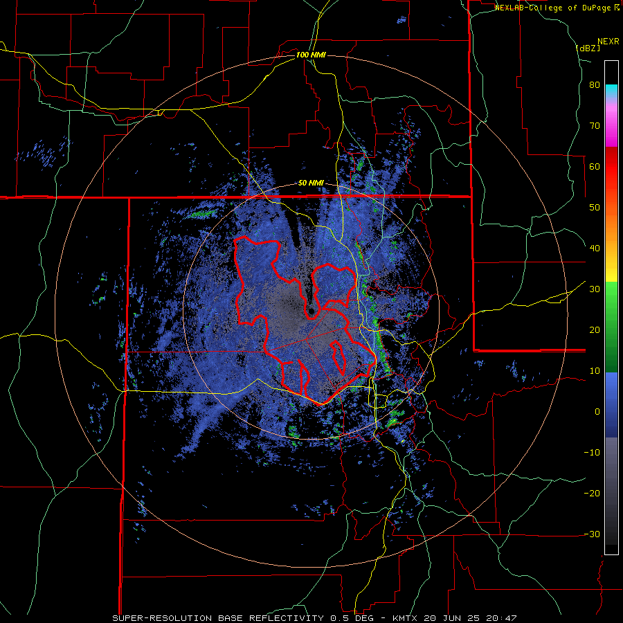Click the 0 value on the dBZ scale
623x623 pixels.
click(597, 412)
